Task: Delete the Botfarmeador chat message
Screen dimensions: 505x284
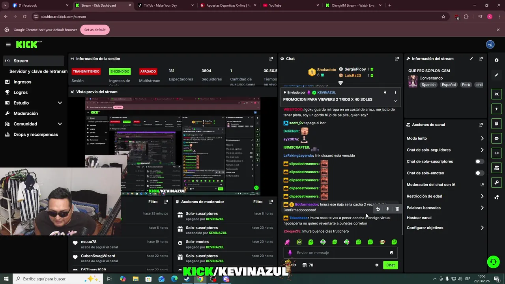Action: click(x=397, y=209)
